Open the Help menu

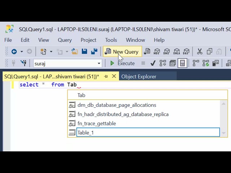159,40
